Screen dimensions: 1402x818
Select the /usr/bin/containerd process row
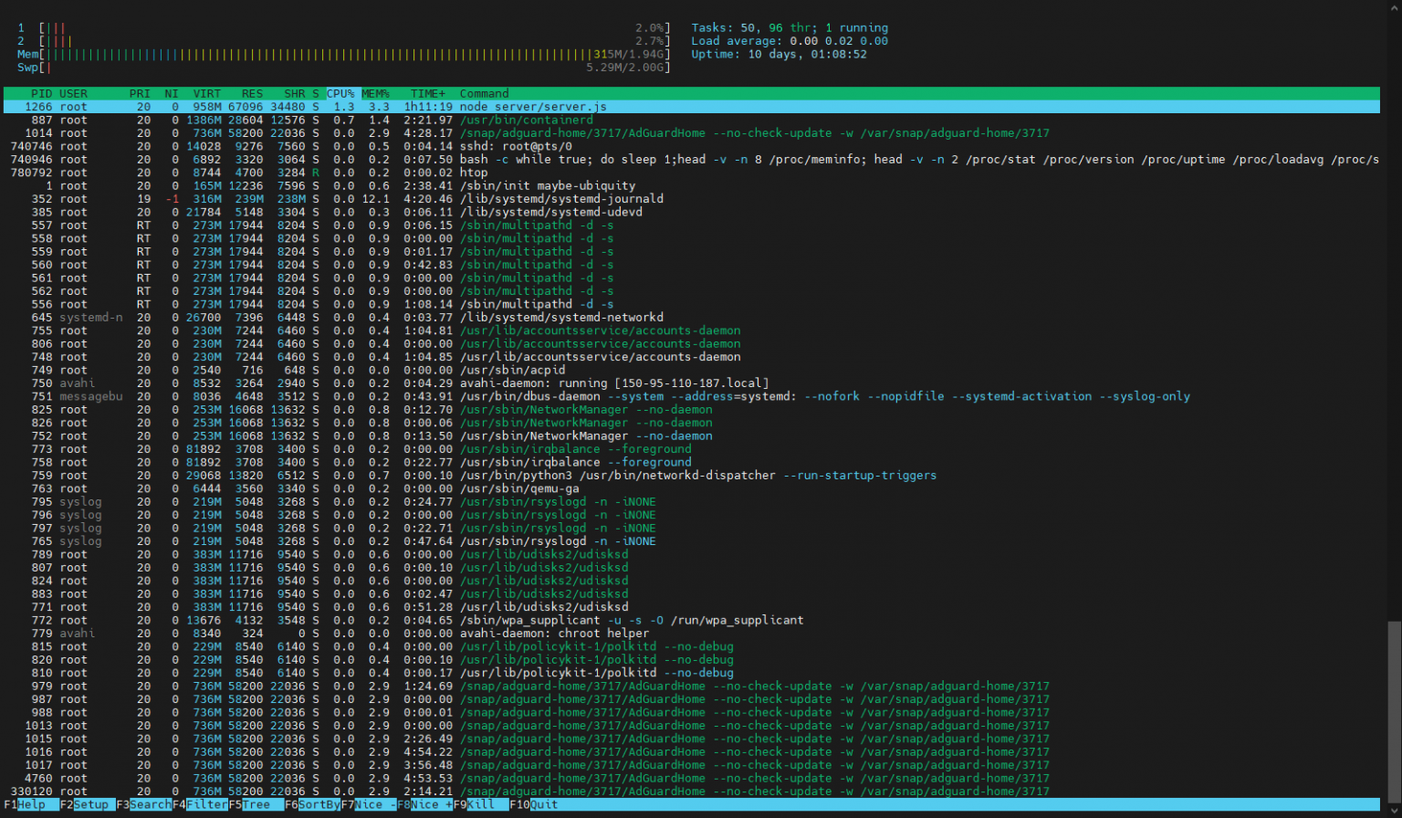691,120
